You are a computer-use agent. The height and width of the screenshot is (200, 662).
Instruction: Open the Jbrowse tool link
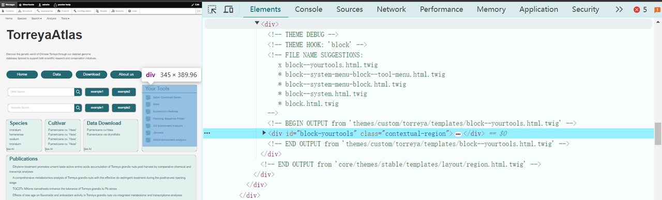point(158,133)
